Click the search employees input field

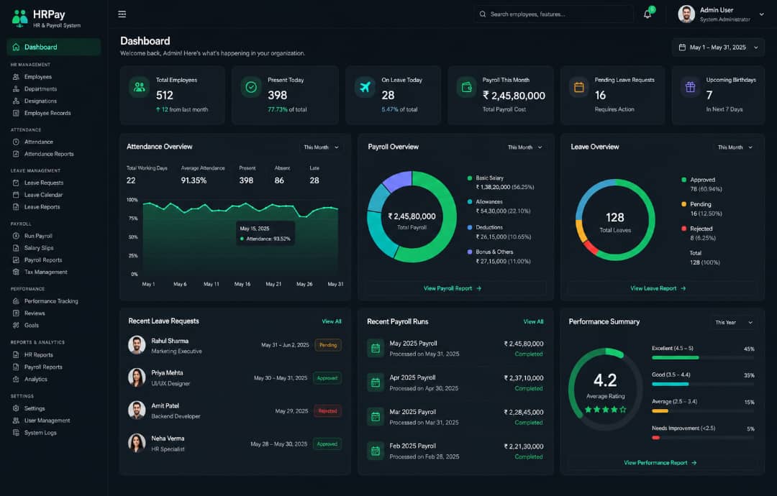click(x=553, y=14)
